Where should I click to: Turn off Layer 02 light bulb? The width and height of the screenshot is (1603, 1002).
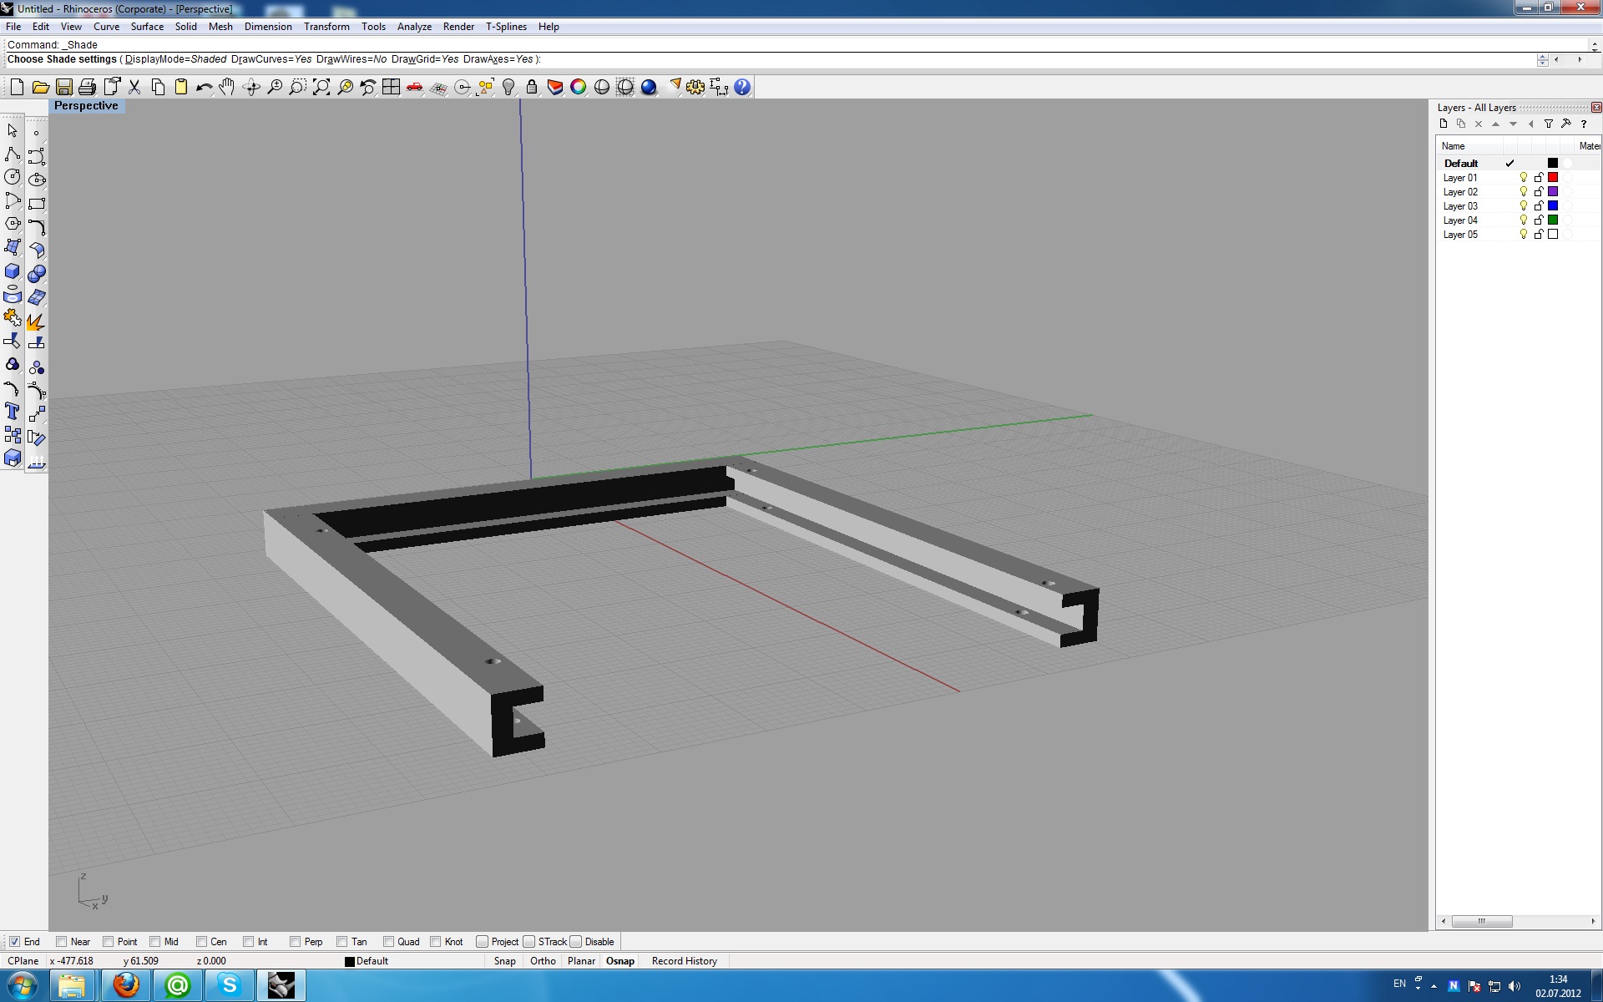click(x=1524, y=192)
